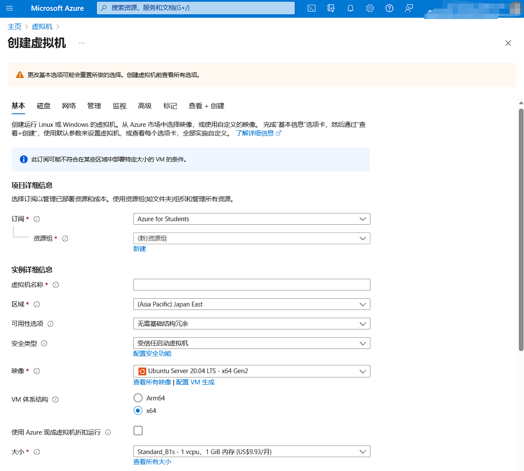The height and width of the screenshot is (471, 524).
Task: Focus the search resources box in the header
Action: pyautogui.click(x=196, y=8)
